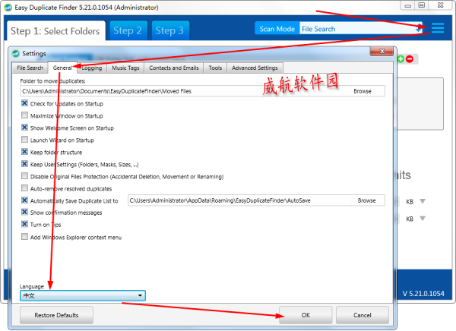
Task: Enable Add Windows Explorer context menu
Action: (25, 237)
